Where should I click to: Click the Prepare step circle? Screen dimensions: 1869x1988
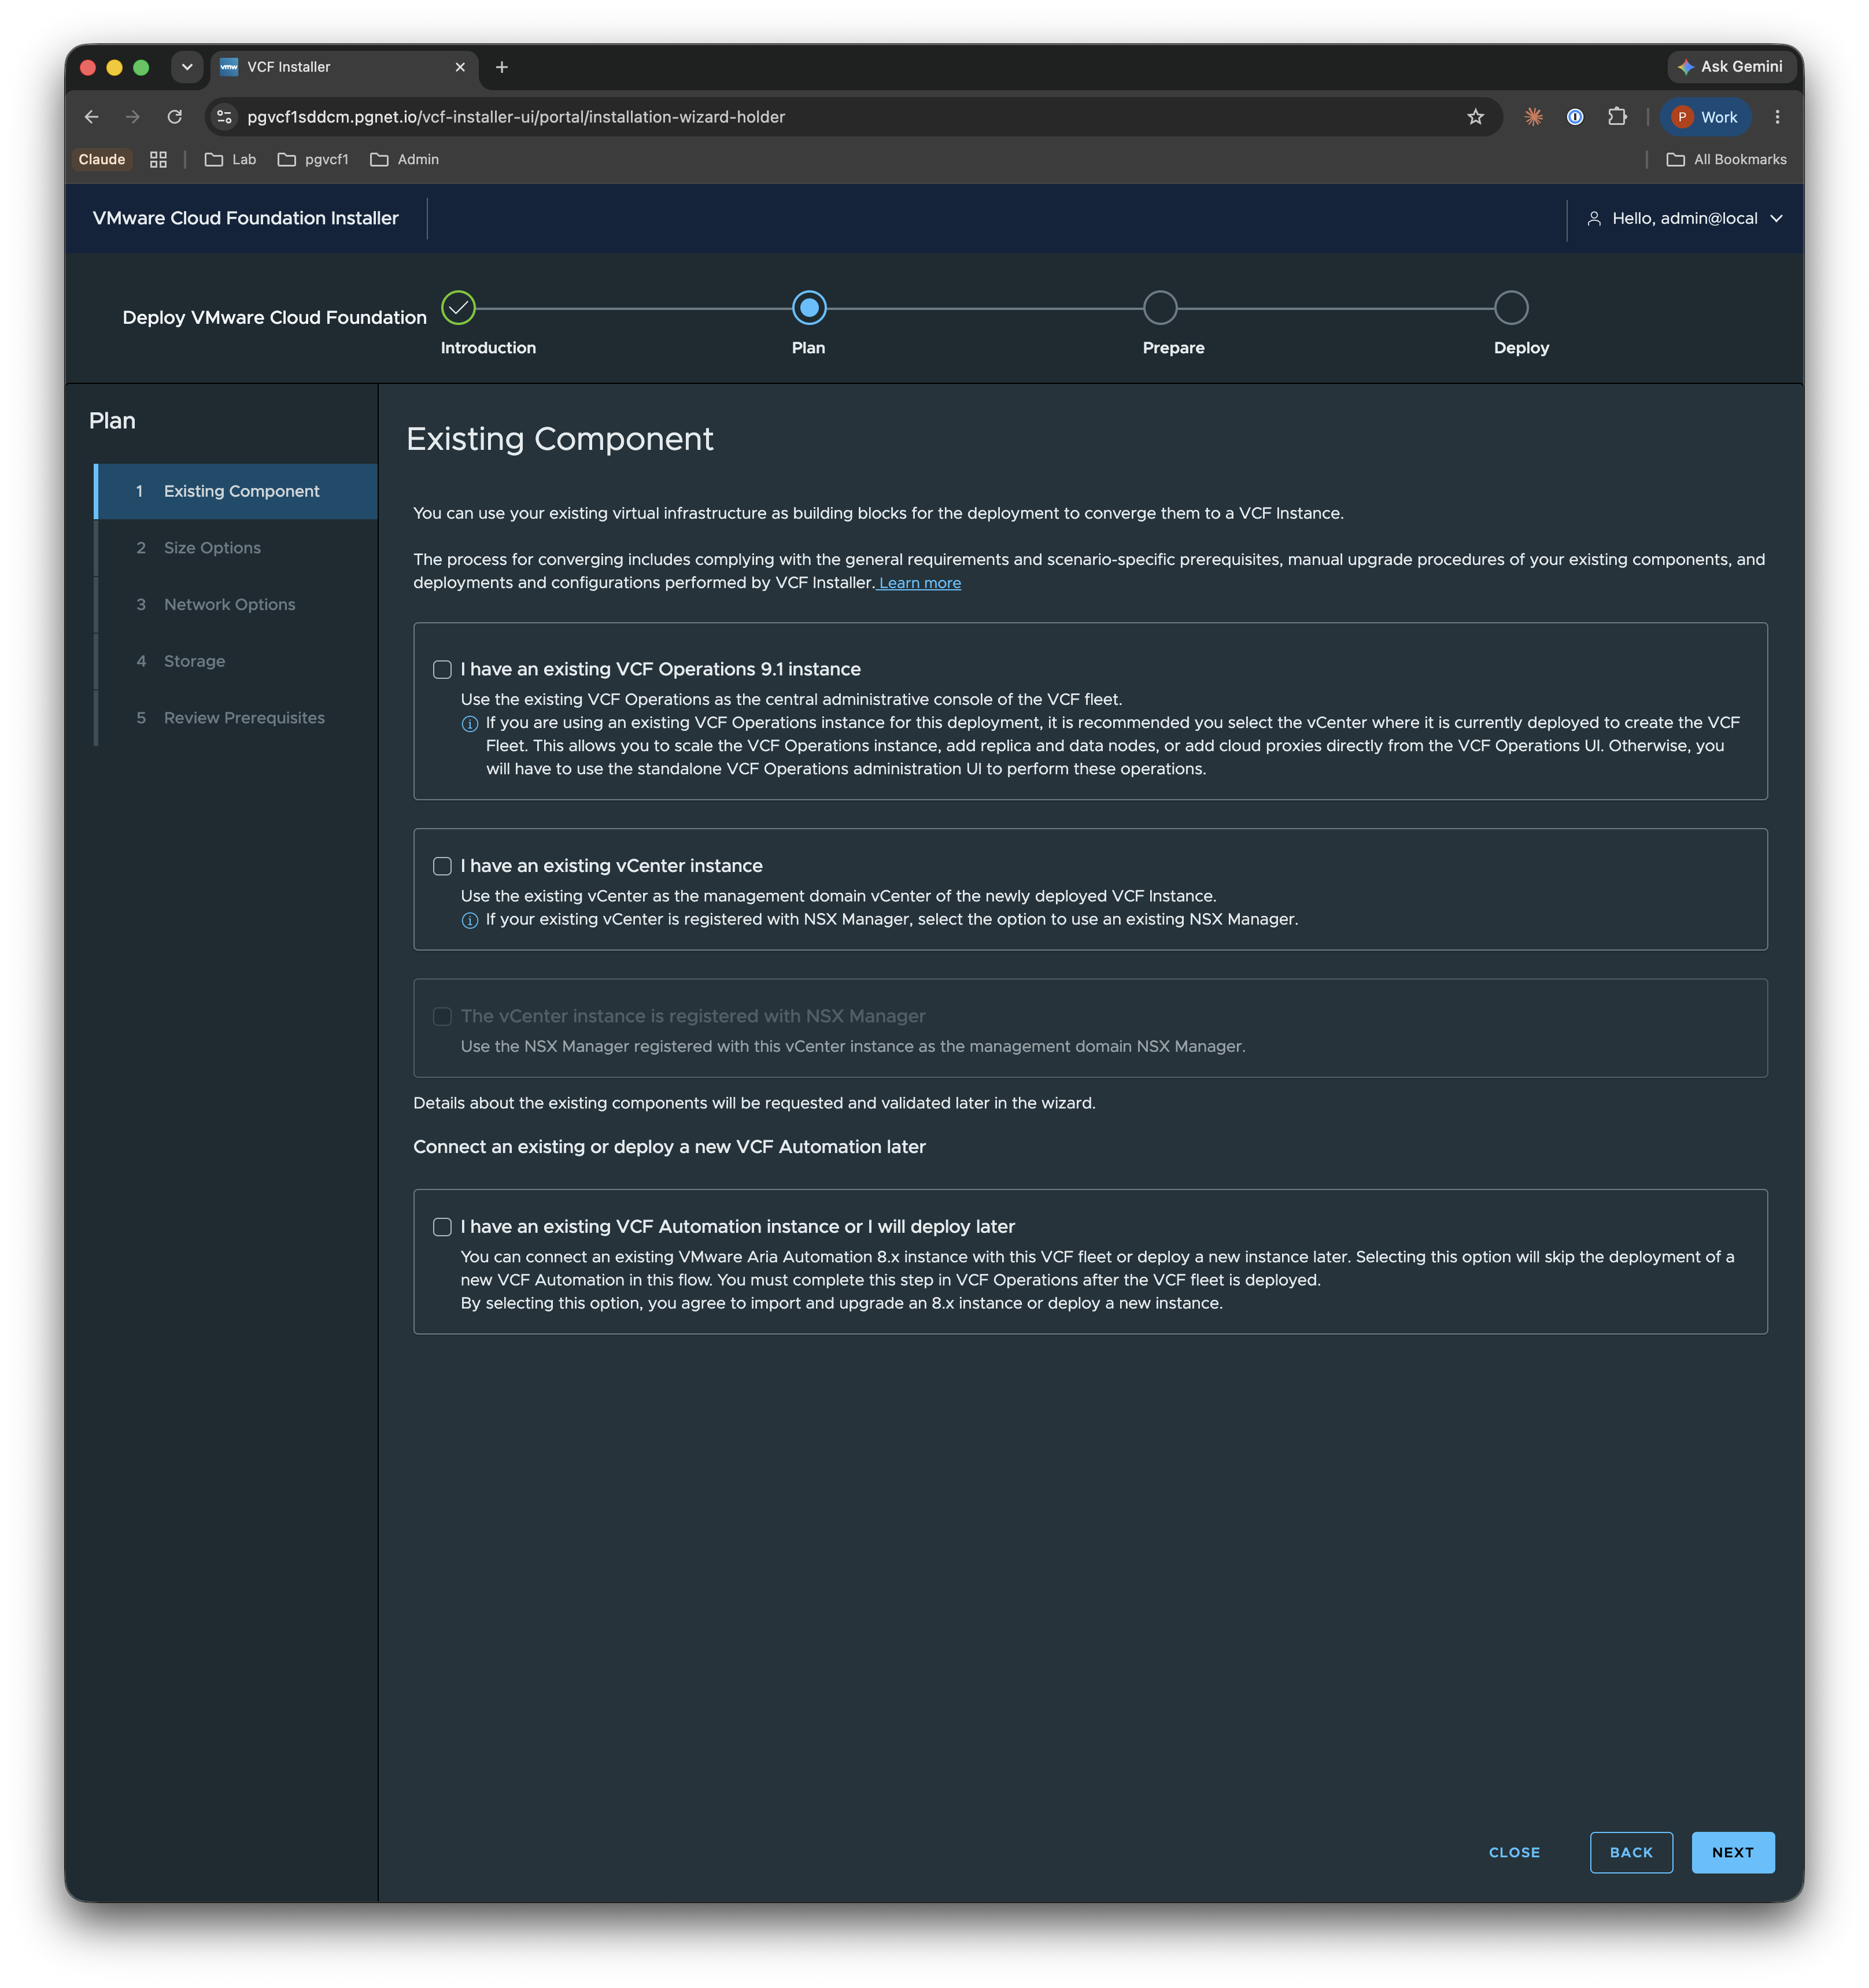[x=1160, y=308]
